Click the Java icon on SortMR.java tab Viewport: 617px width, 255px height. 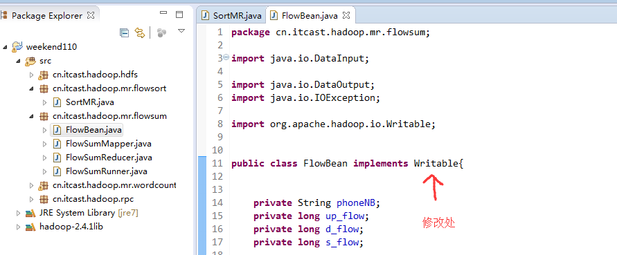click(x=205, y=15)
